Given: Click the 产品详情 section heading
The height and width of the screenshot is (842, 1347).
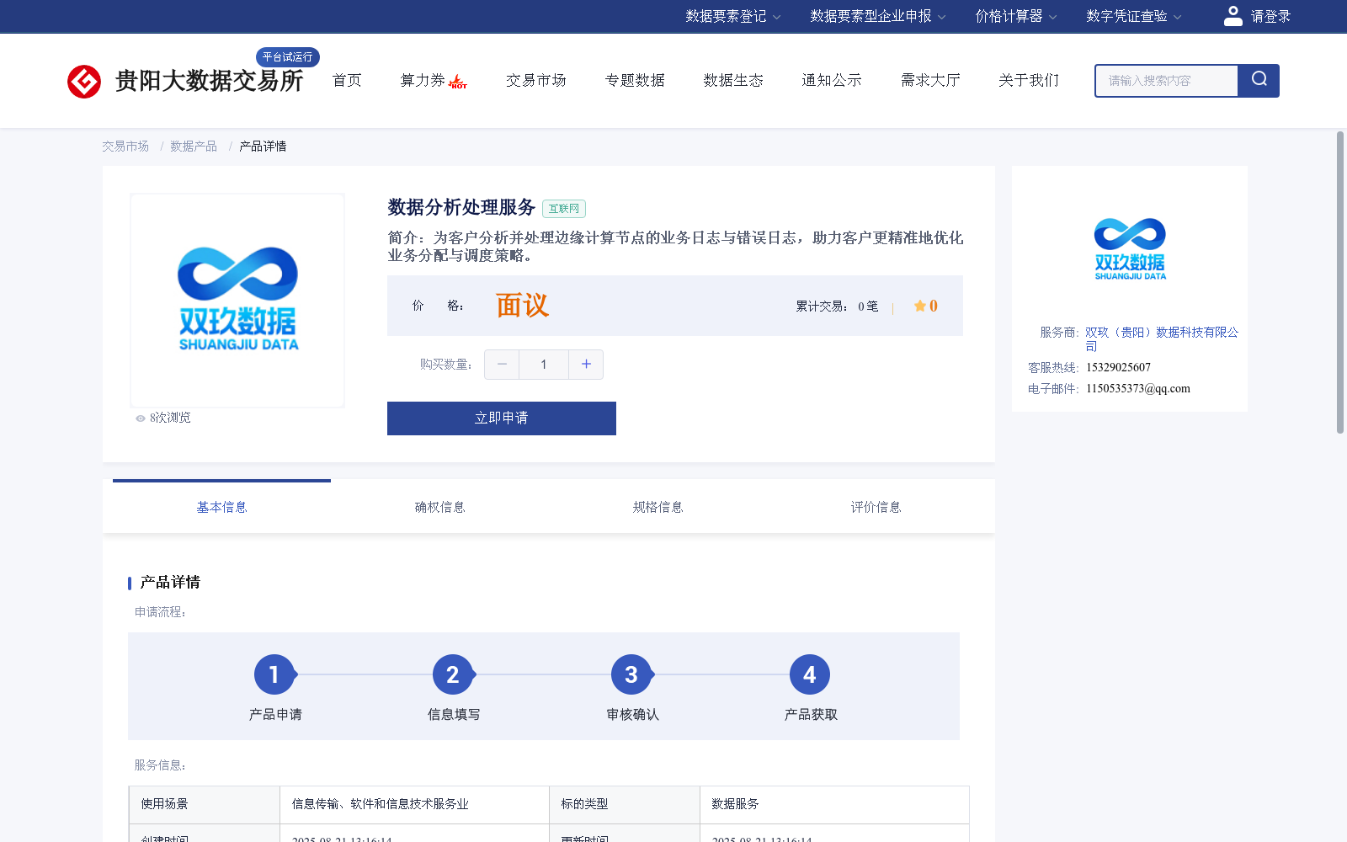Looking at the screenshot, I should (x=170, y=583).
